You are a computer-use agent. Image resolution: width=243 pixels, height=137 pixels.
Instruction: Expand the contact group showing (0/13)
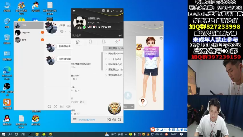click(113, 59)
